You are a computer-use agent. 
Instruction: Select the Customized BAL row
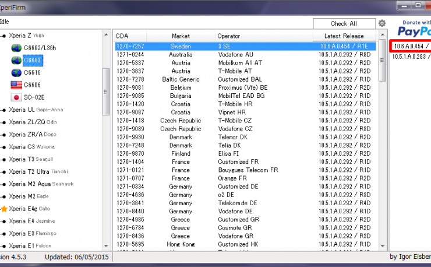245,79
